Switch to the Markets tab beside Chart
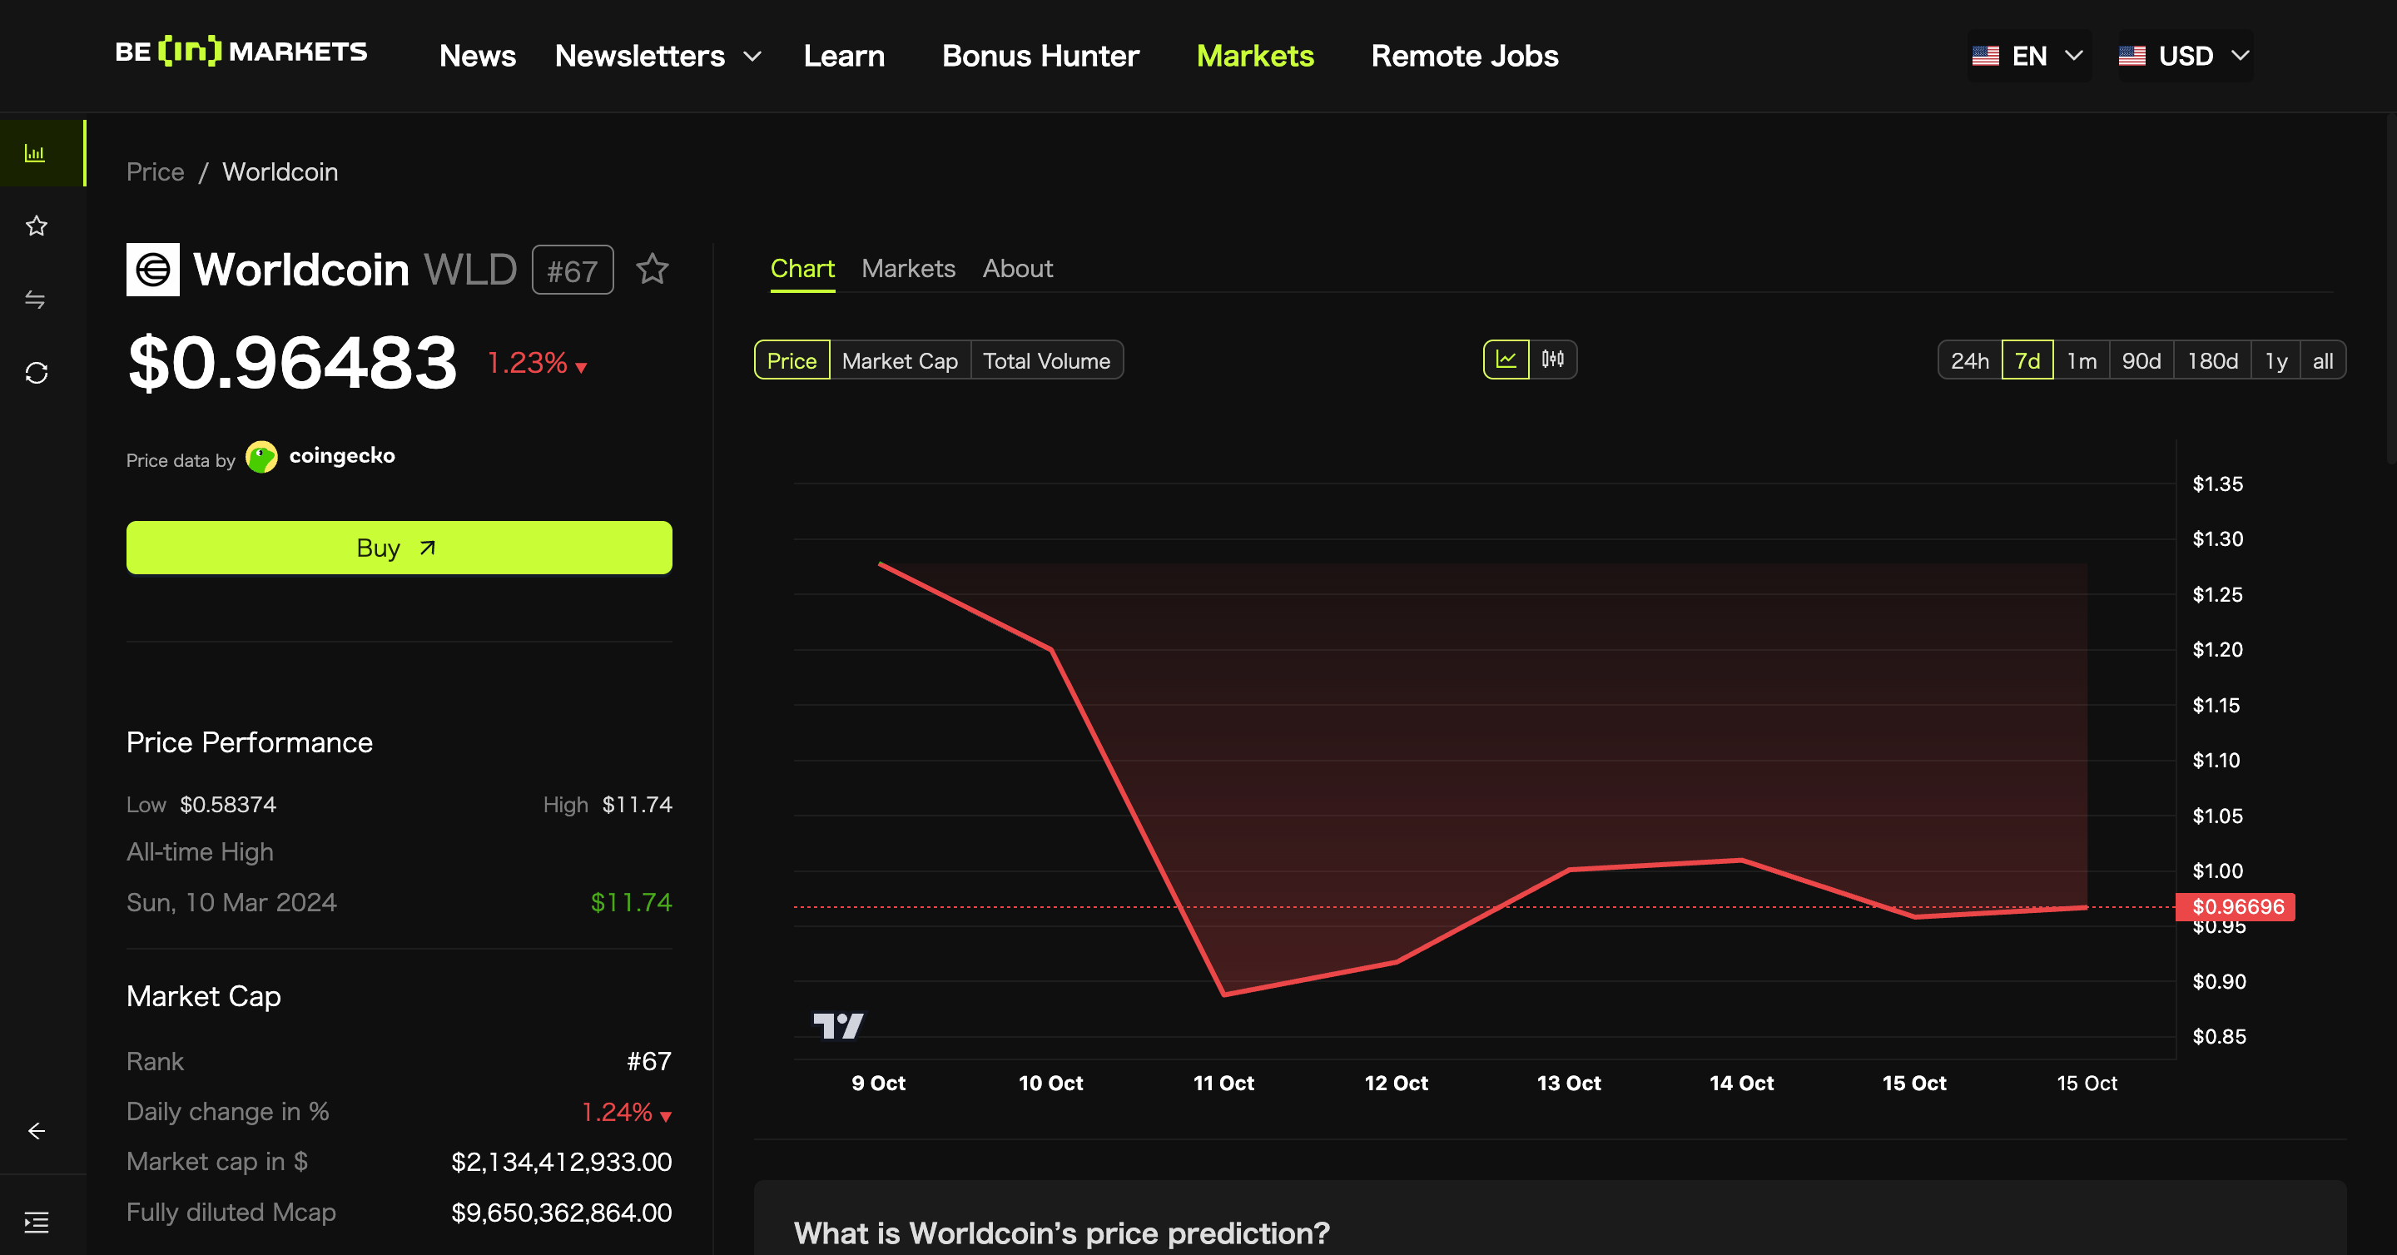2397x1255 pixels. click(908, 269)
